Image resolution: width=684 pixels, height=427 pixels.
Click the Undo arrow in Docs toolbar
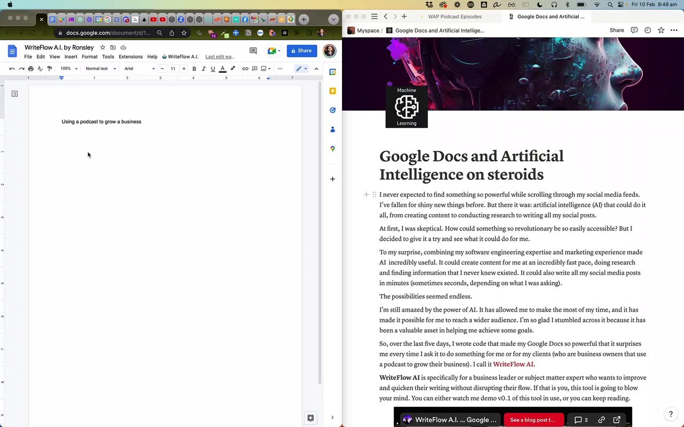tap(12, 68)
